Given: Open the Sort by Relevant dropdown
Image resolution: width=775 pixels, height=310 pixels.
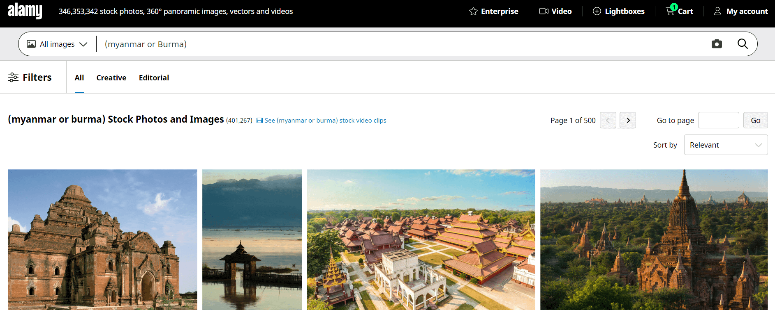Looking at the screenshot, I should [x=726, y=145].
